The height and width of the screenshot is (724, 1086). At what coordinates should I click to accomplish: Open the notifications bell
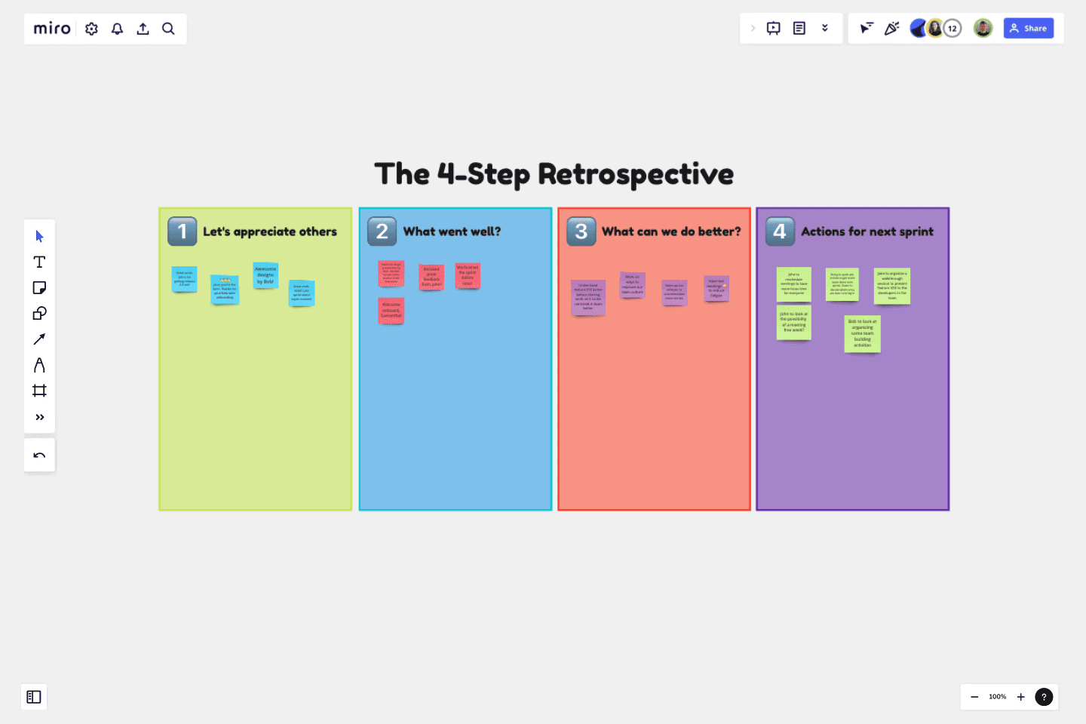click(x=117, y=28)
